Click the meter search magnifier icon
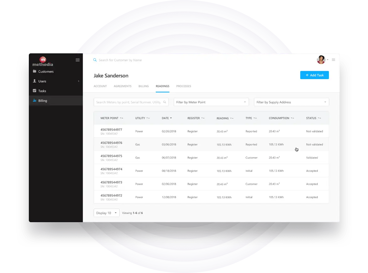The width and height of the screenshot is (368, 273). pyautogui.click(x=165, y=102)
